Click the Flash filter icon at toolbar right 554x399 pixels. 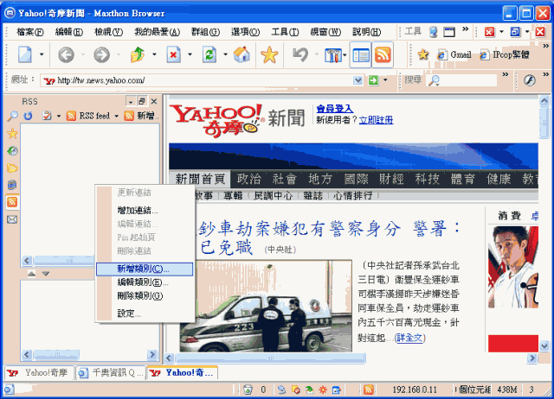coord(529,80)
